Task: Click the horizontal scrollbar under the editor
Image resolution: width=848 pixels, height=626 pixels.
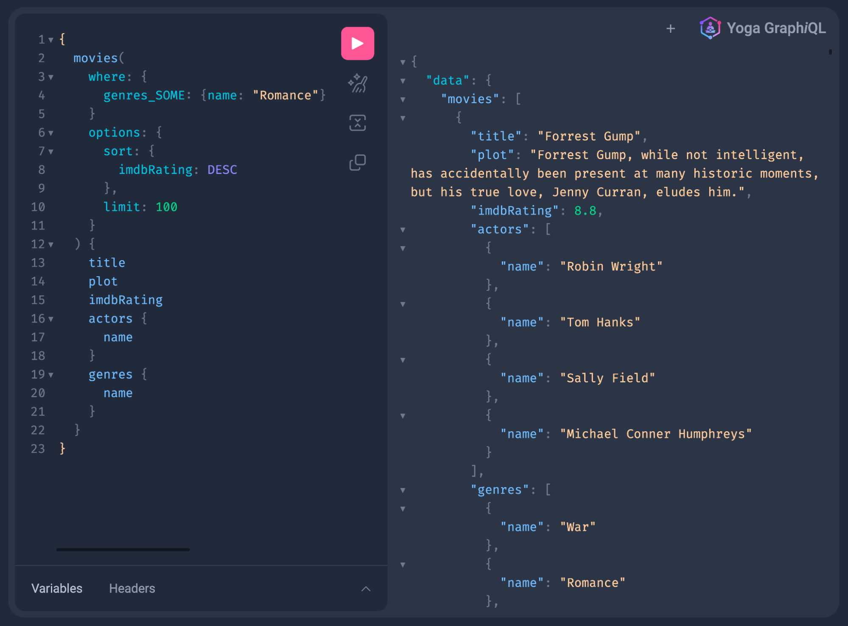Action: 123,550
